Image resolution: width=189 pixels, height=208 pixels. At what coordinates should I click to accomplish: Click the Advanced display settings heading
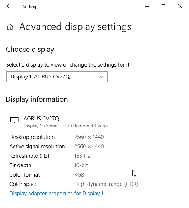pos(75,27)
